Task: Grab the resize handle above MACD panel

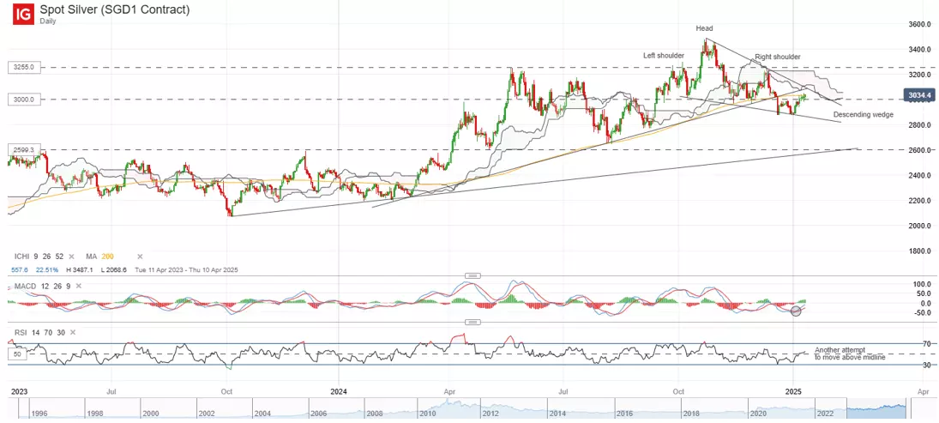Action: (470, 275)
